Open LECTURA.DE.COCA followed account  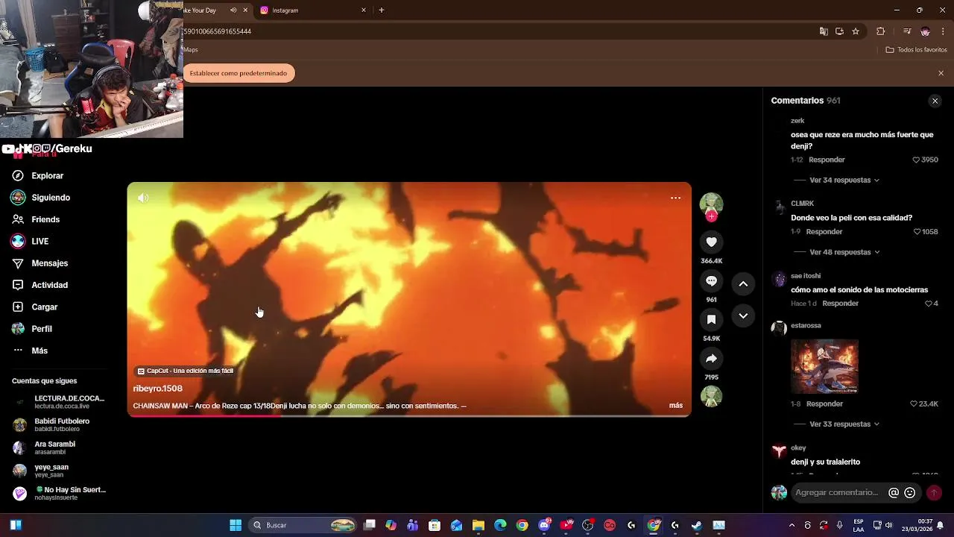coord(60,402)
